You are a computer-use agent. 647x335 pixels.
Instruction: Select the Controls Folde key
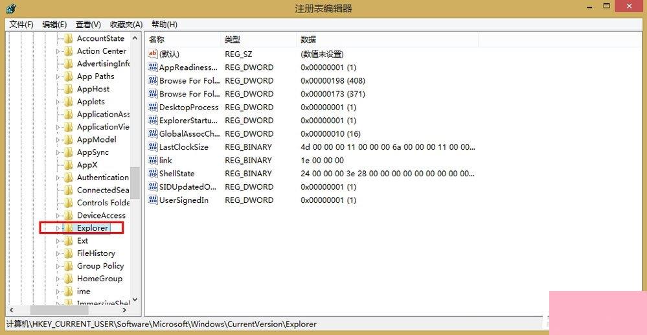pos(103,203)
